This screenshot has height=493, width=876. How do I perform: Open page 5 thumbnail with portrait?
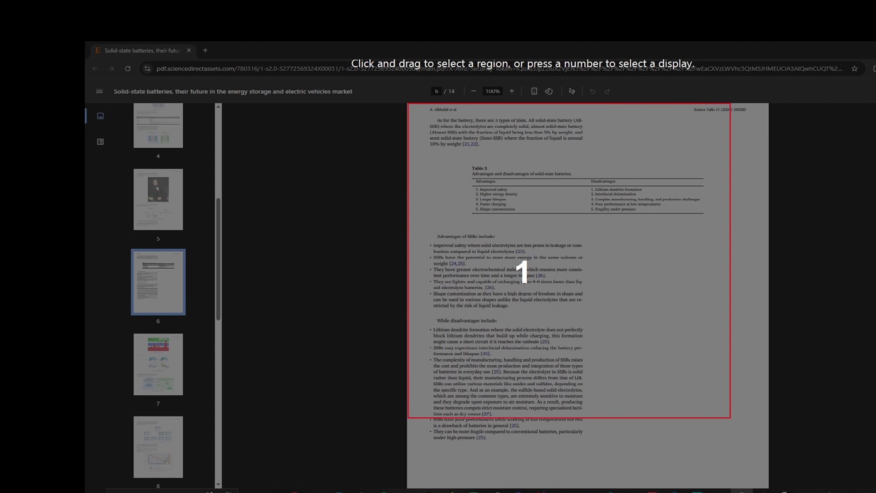158,199
